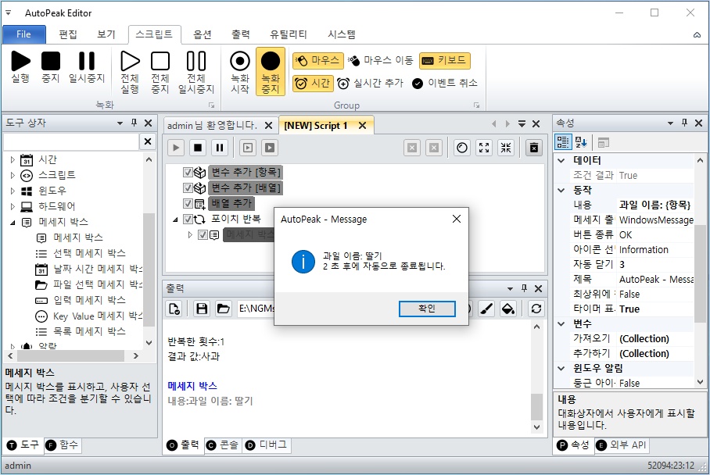Uncheck the 변수 추가 [배열] step

pyautogui.click(x=188, y=187)
